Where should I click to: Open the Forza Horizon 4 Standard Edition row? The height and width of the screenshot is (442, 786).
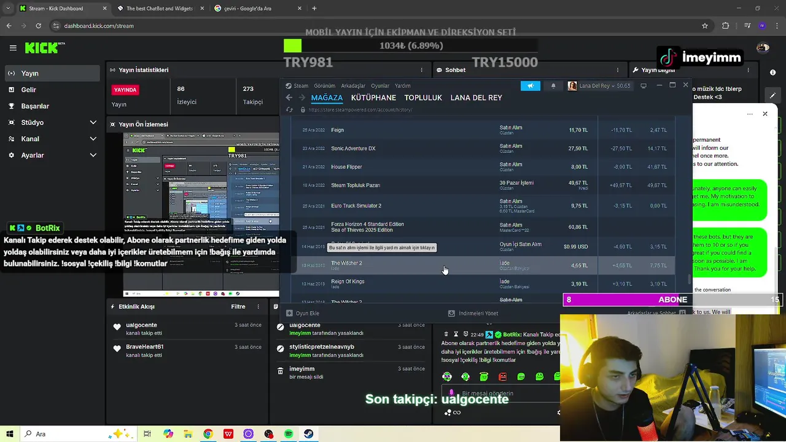[x=483, y=227]
